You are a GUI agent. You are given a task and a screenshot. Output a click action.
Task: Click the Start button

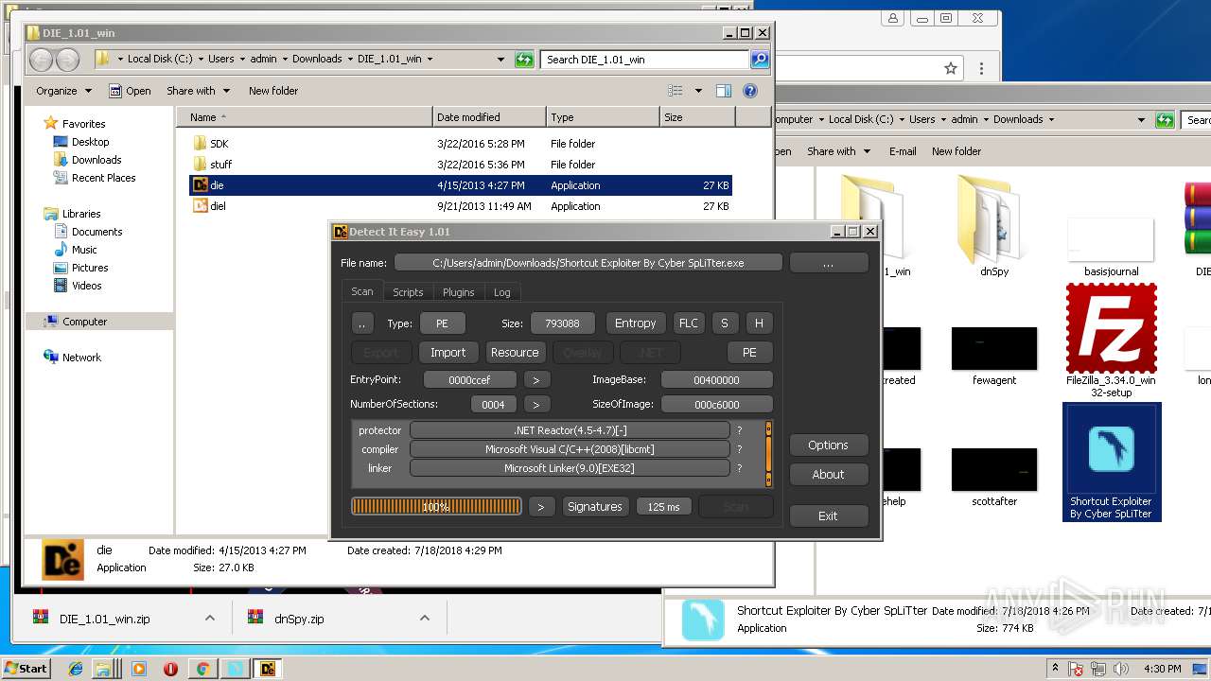point(26,668)
